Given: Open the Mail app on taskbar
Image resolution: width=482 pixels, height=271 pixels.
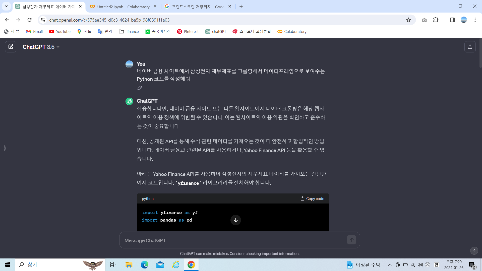Looking at the screenshot, I should [x=160, y=265].
